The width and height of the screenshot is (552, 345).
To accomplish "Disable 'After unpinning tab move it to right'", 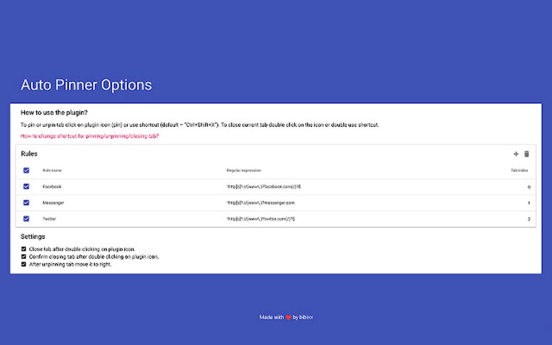I will (23, 264).
